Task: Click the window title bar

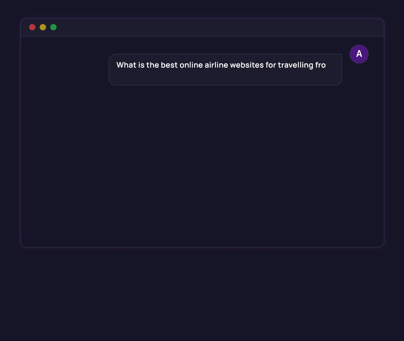Action: (202, 27)
